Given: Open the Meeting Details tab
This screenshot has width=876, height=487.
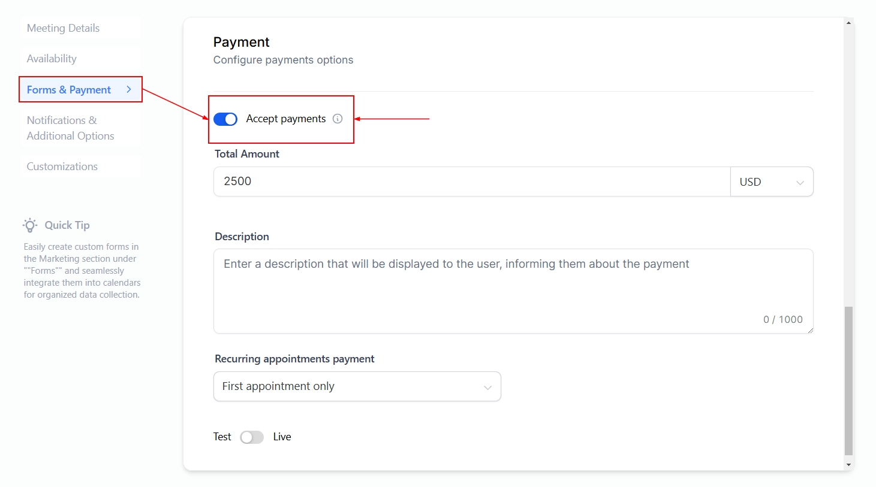Looking at the screenshot, I should click(64, 28).
